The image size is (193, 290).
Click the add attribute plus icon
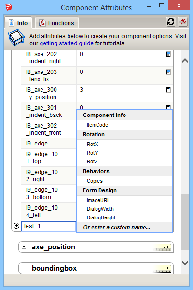16,226
